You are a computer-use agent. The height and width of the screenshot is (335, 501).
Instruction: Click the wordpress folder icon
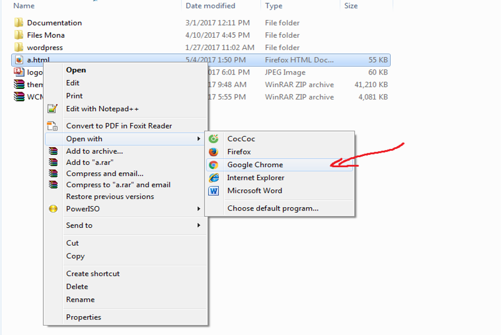tap(19, 47)
